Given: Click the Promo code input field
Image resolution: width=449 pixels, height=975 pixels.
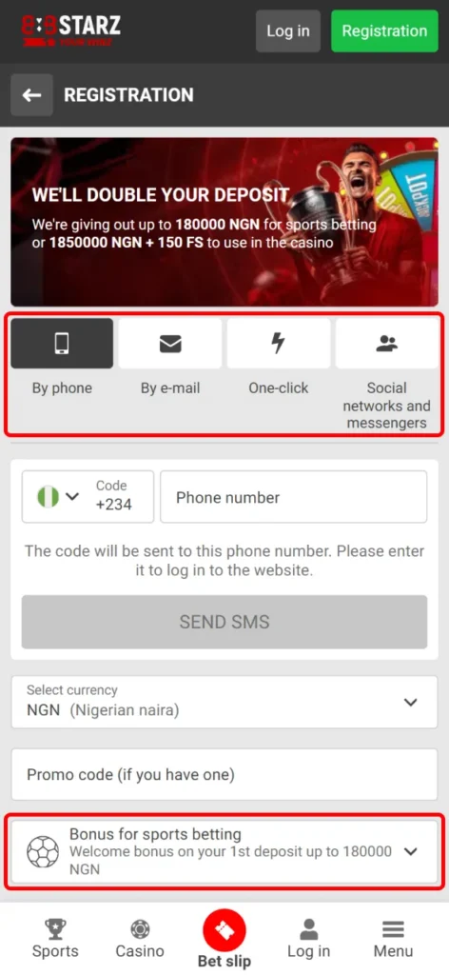Looking at the screenshot, I should click(x=224, y=774).
